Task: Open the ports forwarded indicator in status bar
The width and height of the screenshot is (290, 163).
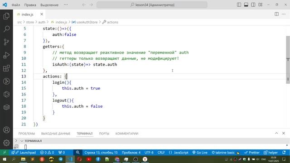Action: 62,153
